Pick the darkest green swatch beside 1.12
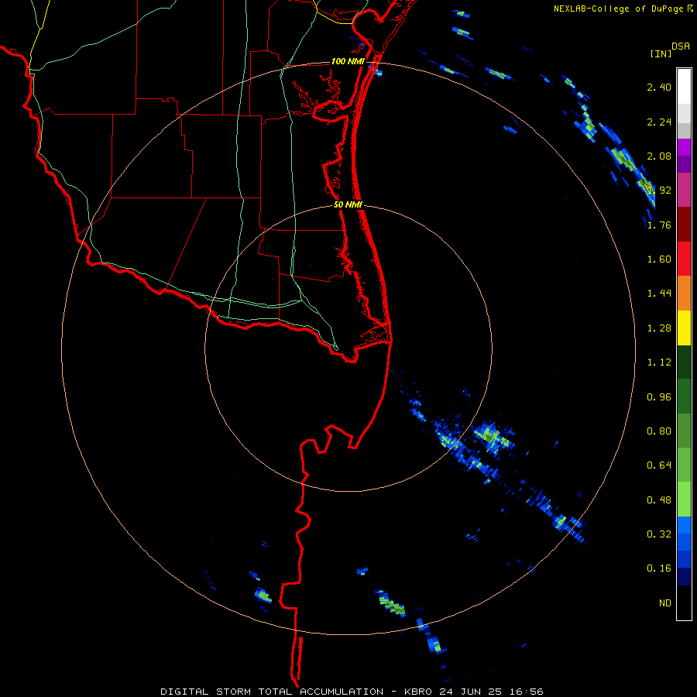 pyautogui.click(x=684, y=362)
